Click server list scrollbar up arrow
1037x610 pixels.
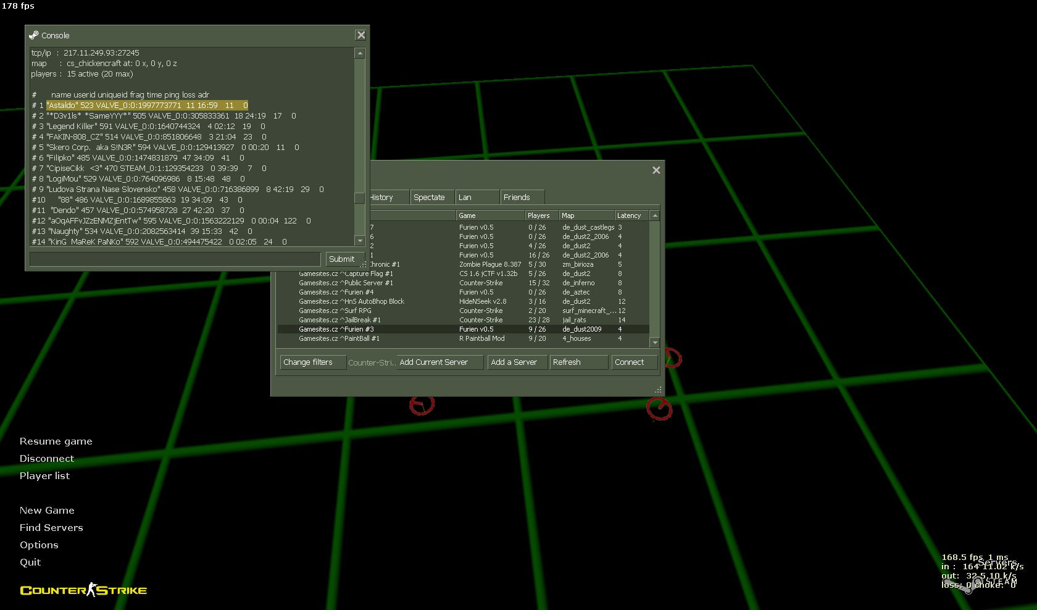pyautogui.click(x=655, y=215)
